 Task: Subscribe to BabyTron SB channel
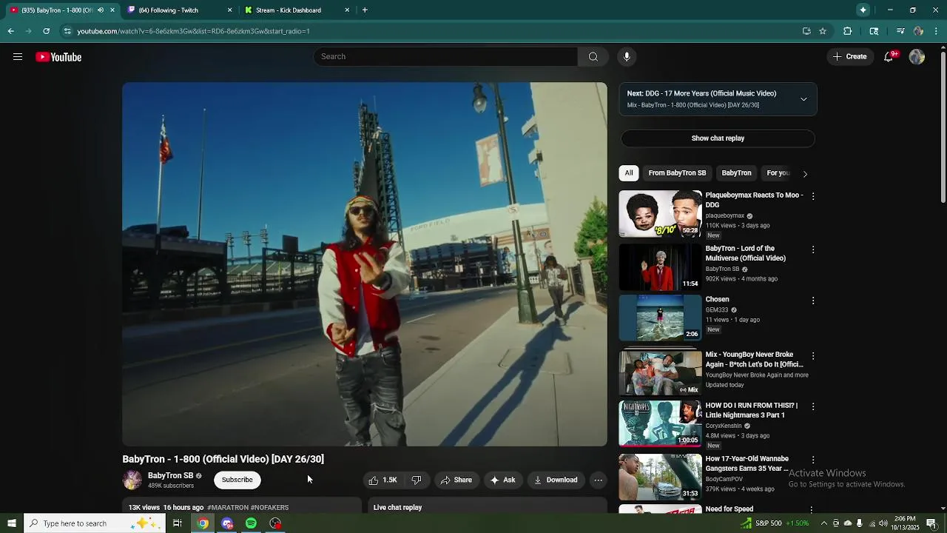(237, 480)
